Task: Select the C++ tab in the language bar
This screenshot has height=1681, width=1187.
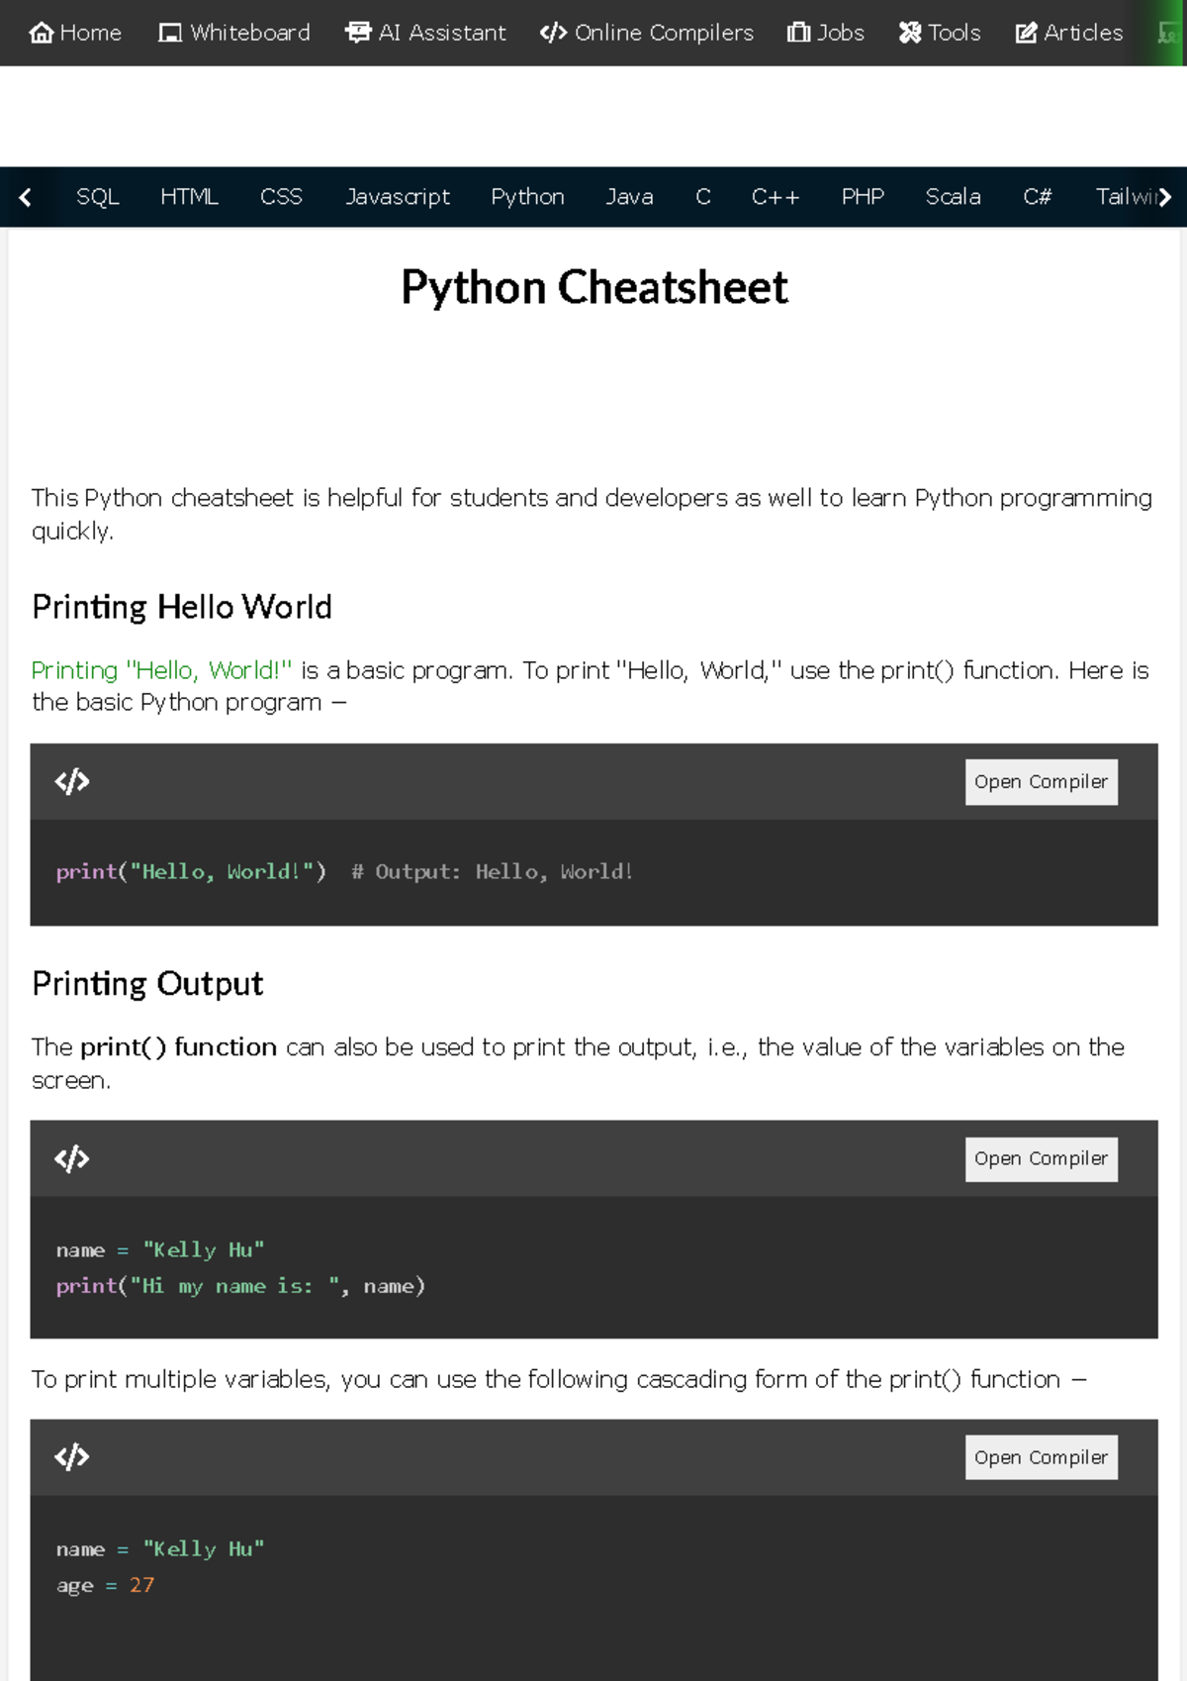Action: coord(776,197)
